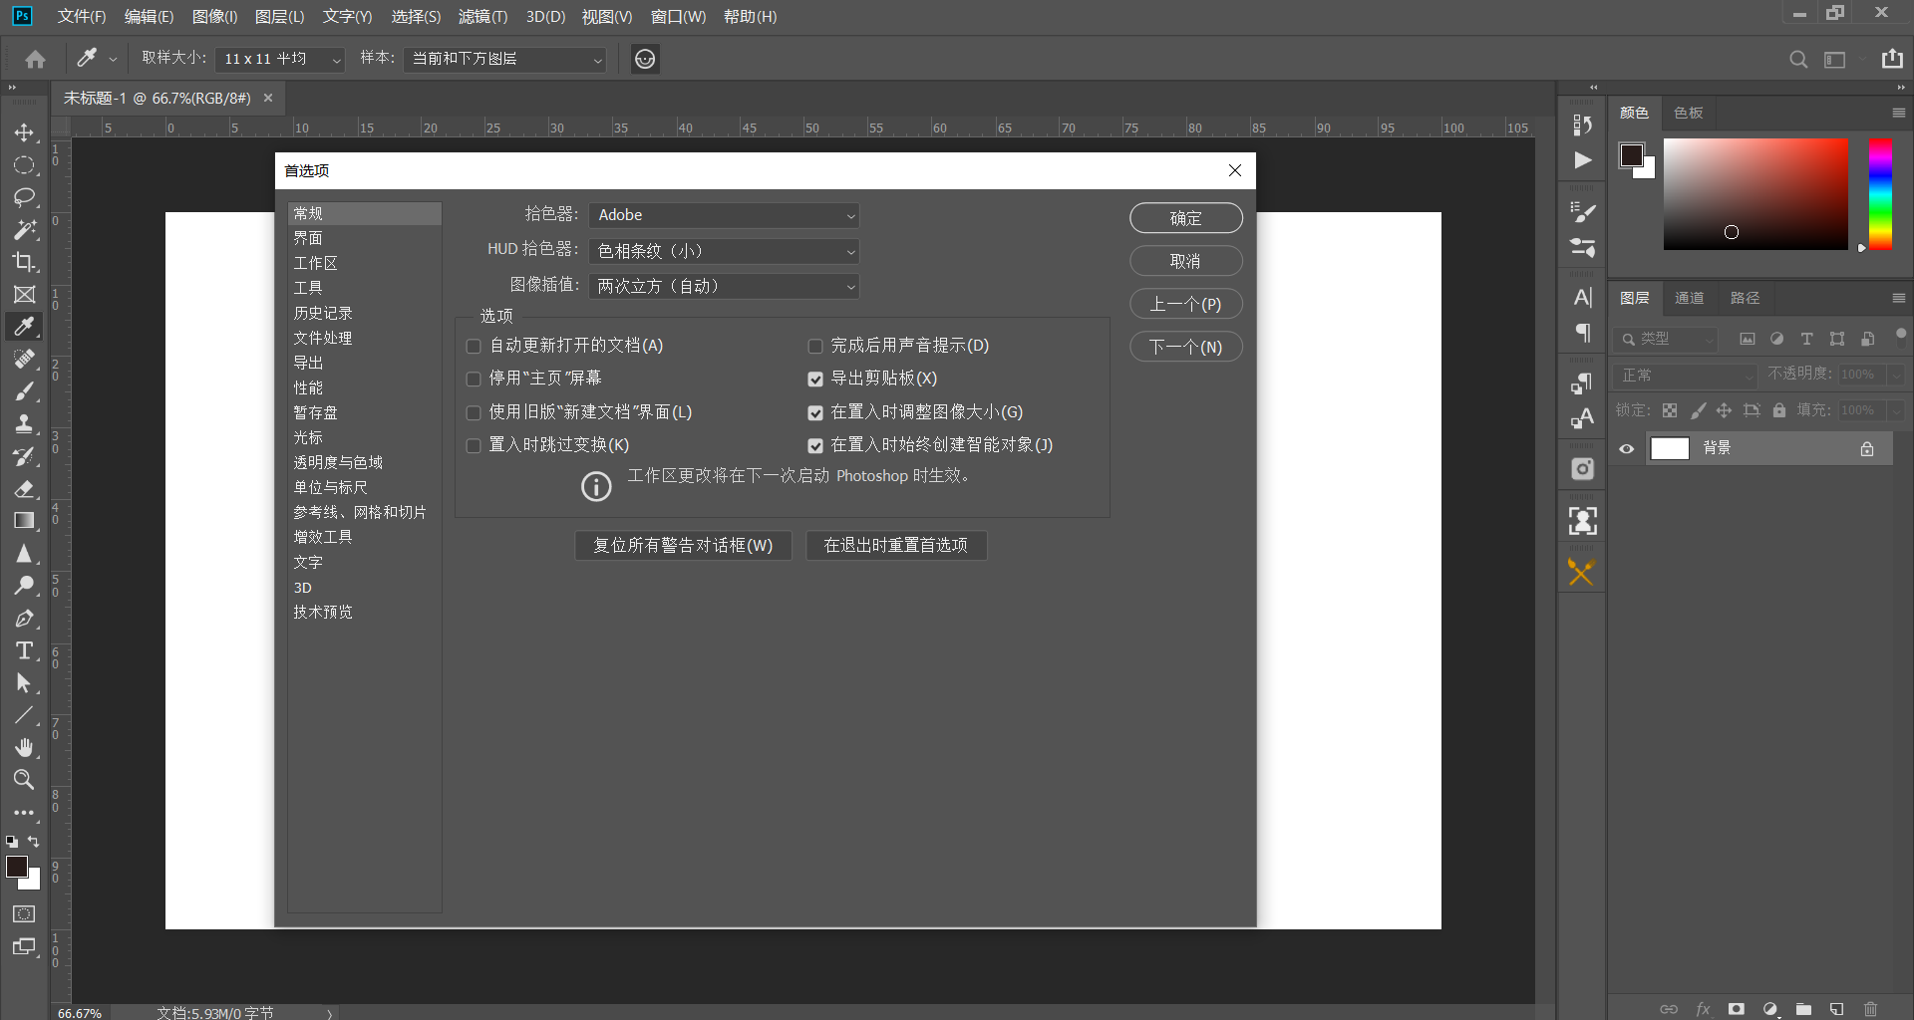Click the 取消 button

(1186, 261)
